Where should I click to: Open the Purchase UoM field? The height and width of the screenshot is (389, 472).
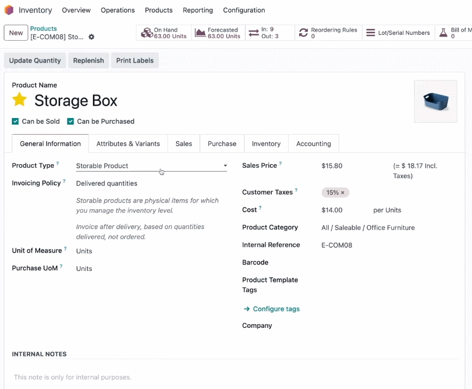click(x=151, y=268)
